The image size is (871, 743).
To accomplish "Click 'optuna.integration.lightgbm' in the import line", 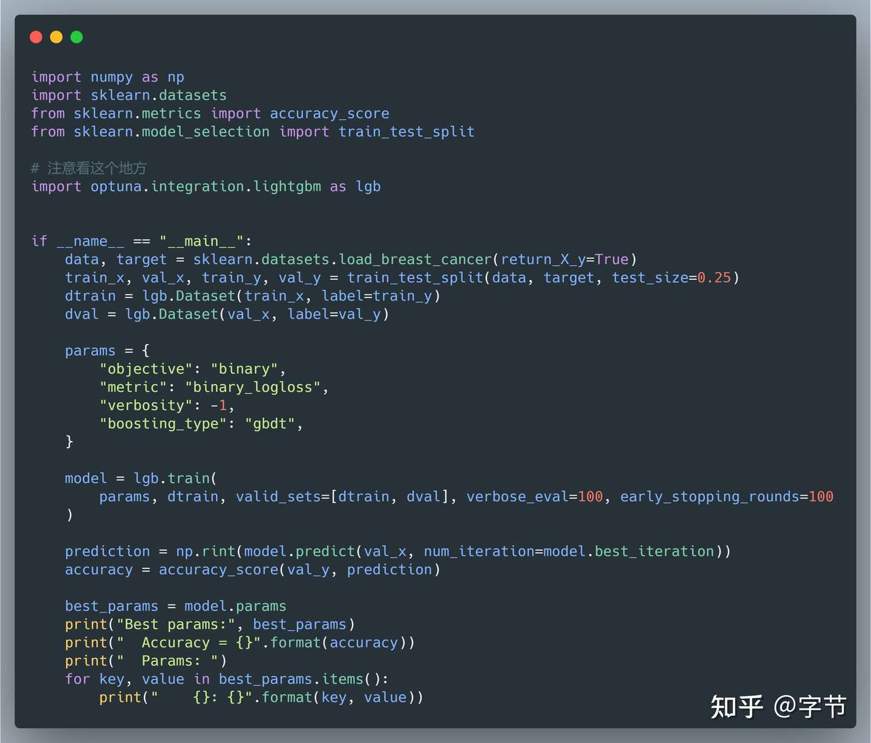I will pos(206,187).
